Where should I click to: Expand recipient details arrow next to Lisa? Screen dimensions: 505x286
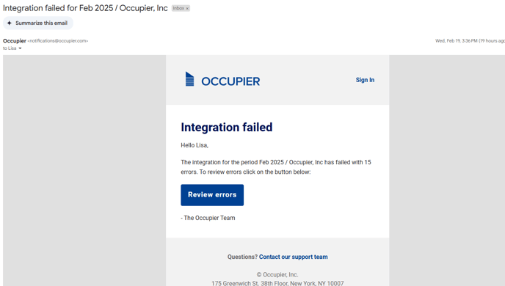point(20,48)
